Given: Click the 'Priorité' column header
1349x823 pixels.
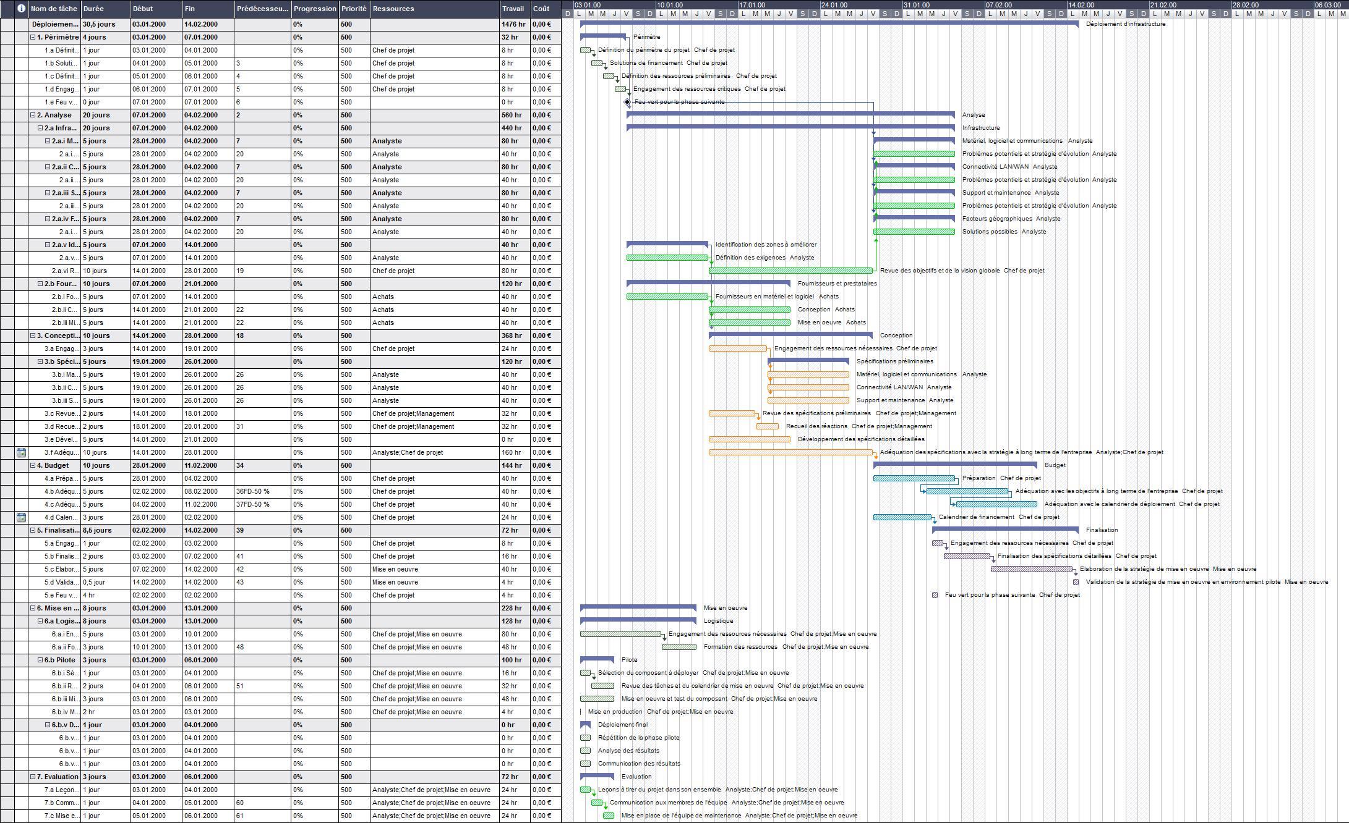Looking at the screenshot, I should (354, 9).
